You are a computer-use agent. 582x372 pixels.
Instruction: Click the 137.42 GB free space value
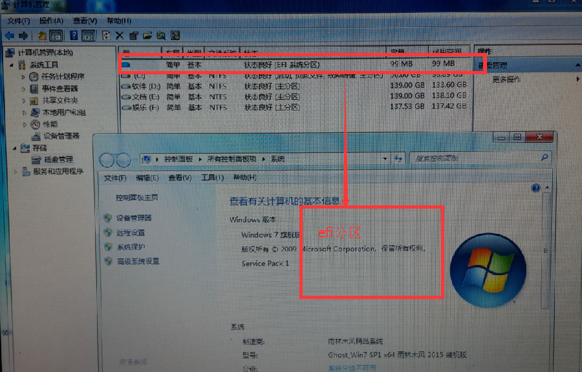pos(449,107)
